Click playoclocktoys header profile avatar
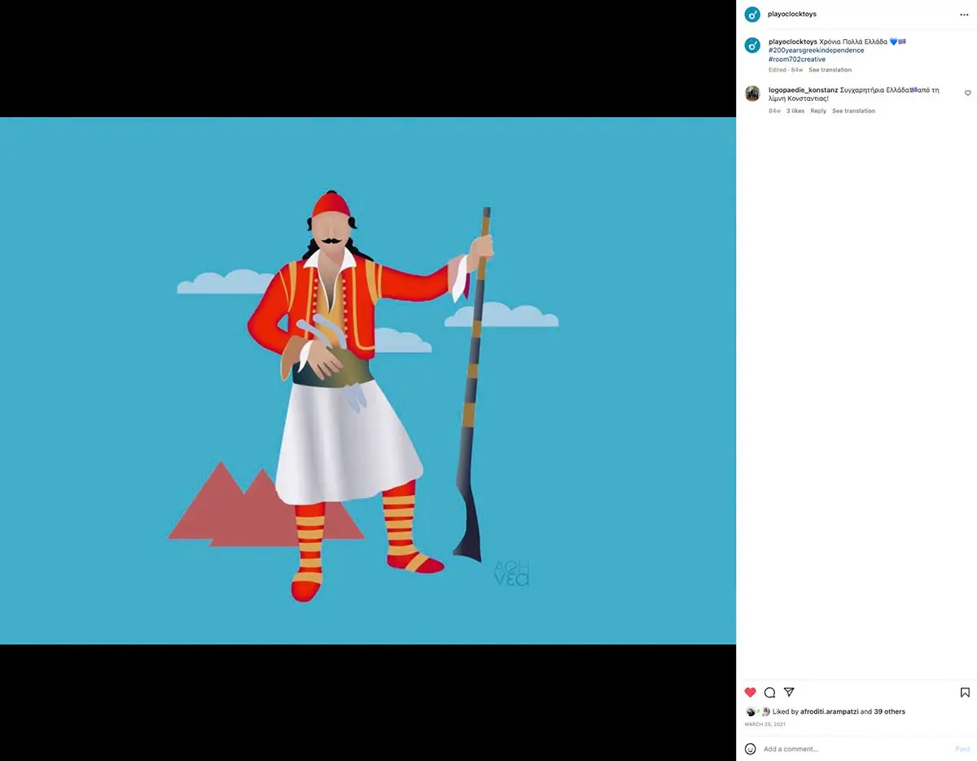Image resolution: width=977 pixels, height=761 pixels. 752,14
